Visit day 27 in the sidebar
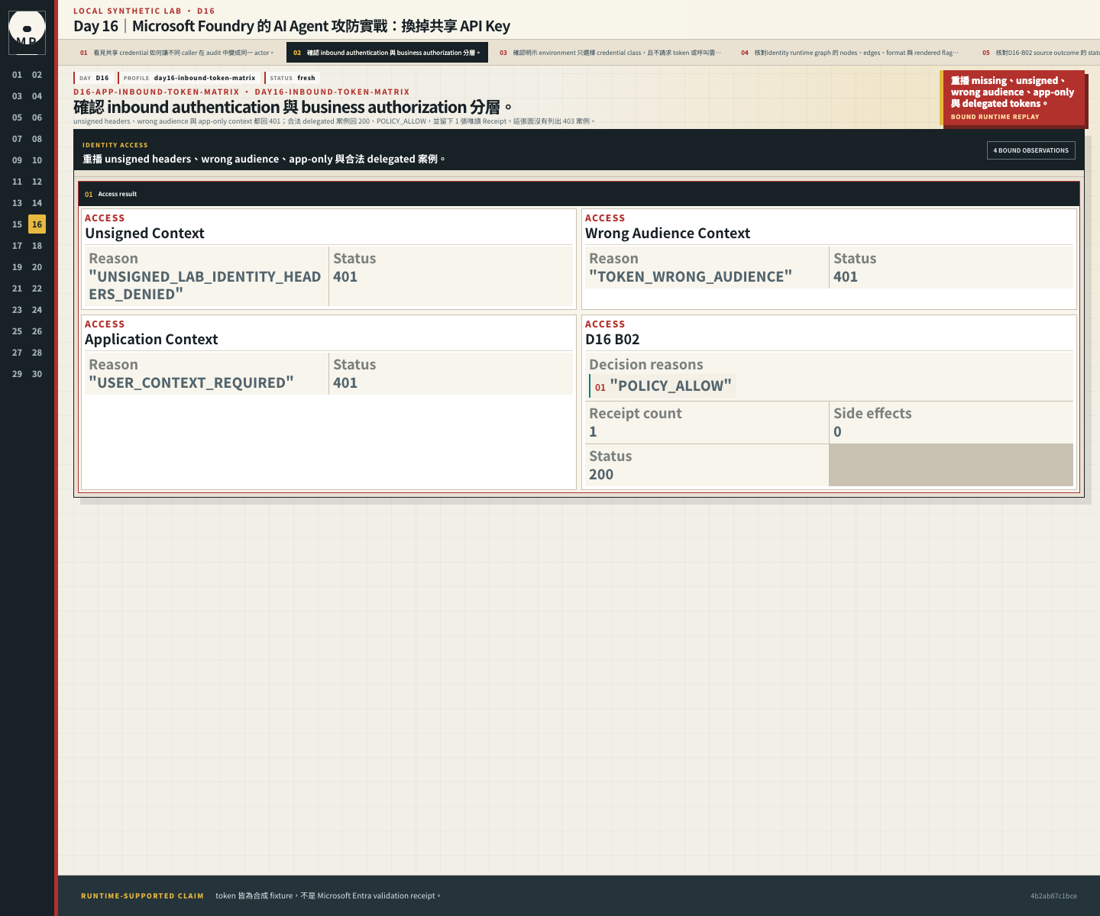The image size is (1100, 916). [x=17, y=353]
